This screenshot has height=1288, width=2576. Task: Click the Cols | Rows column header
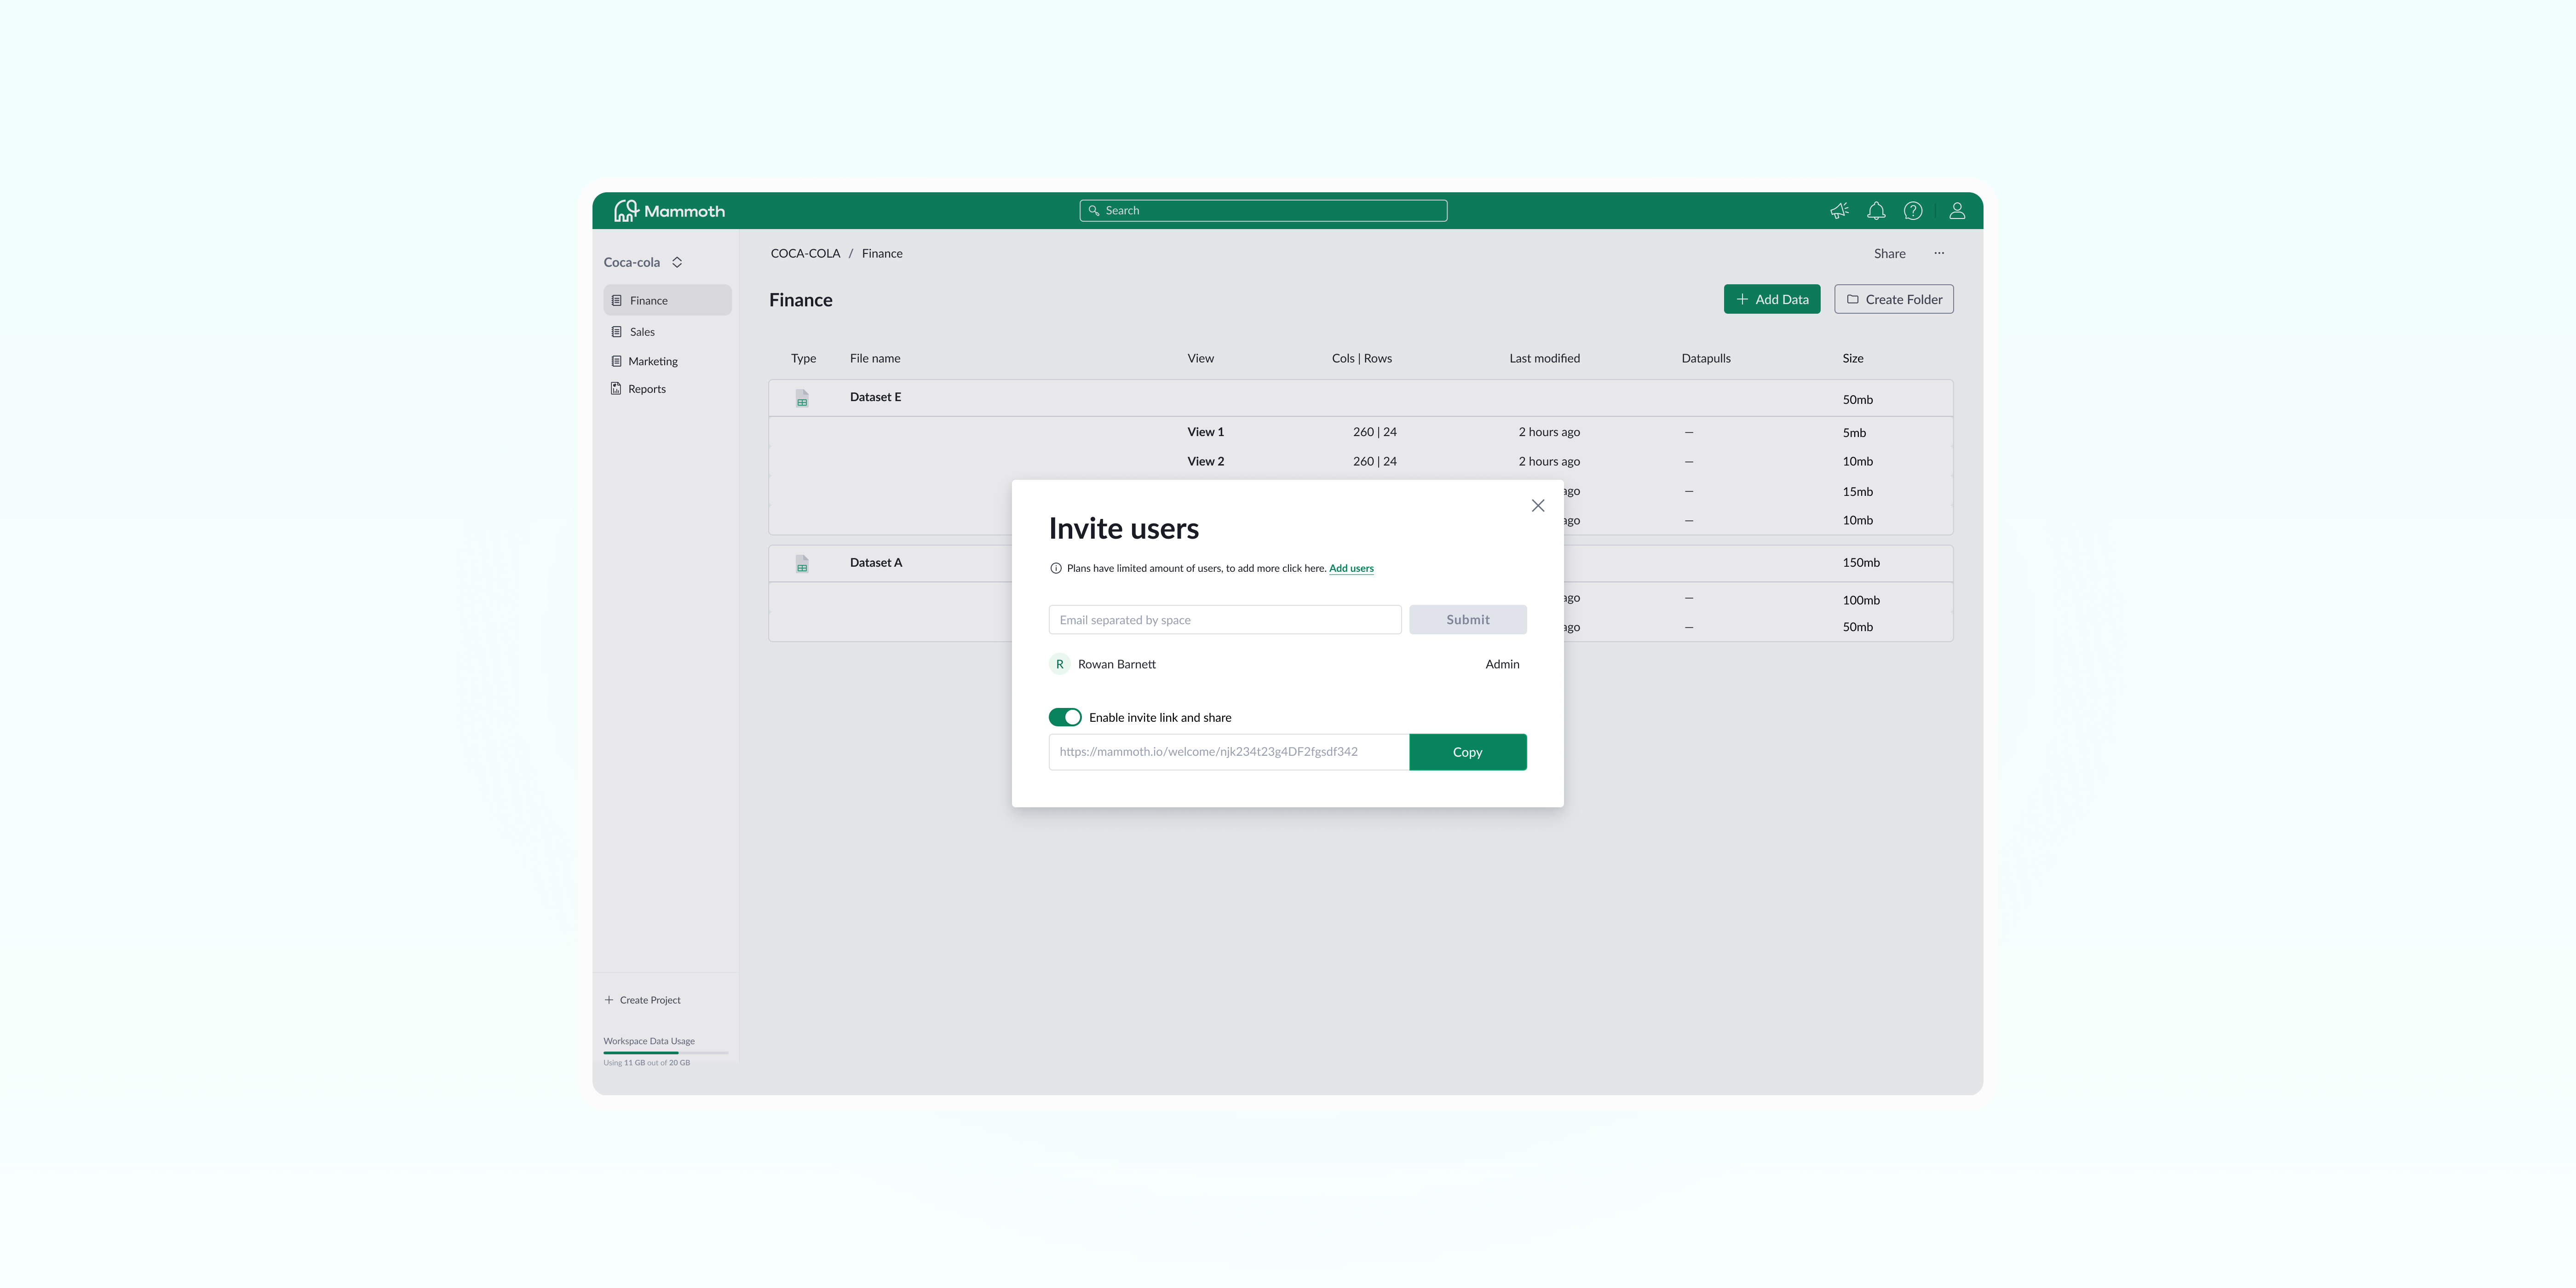[1362, 358]
